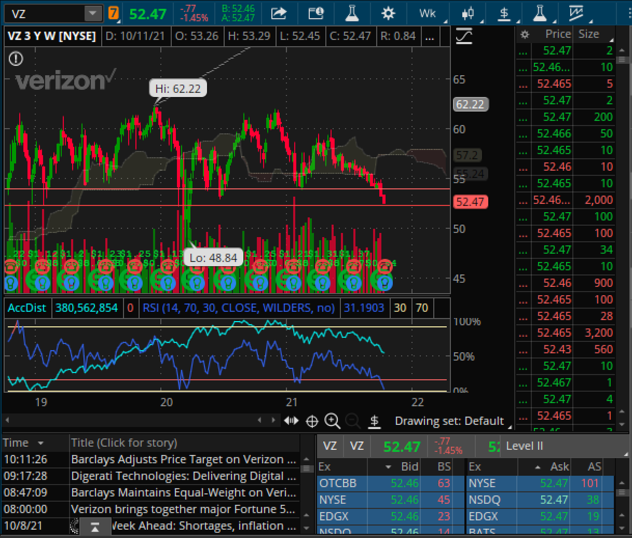
Task: Select the EDGX ask row
Action: point(540,516)
